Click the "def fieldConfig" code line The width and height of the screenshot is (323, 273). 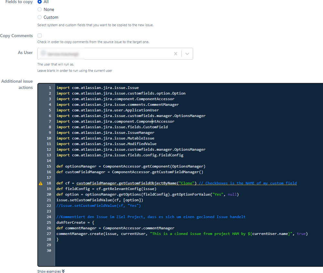pos(106,189)
